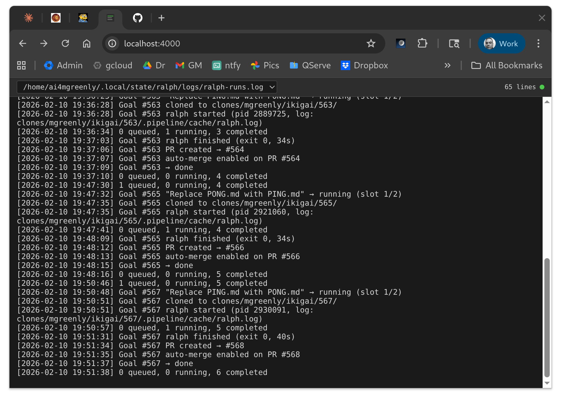
Task: Open the tab search icon
Action: tap(454, 43)
